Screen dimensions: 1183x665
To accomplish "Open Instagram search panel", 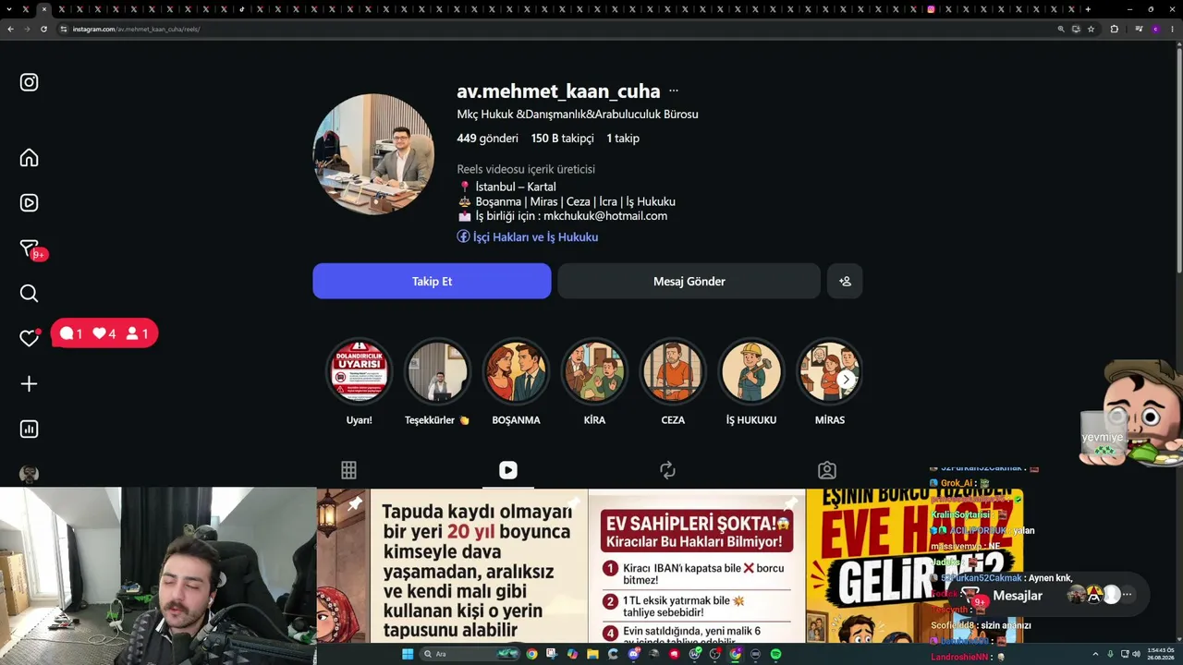I will [x=29, y=294].
